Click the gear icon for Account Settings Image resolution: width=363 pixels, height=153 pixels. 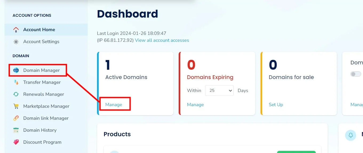pyautogui.click(x=16, y=42)
